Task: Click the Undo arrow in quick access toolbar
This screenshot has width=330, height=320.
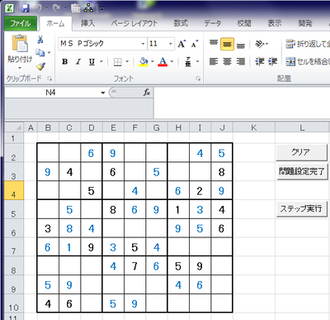Action: [x=38, y=8]
